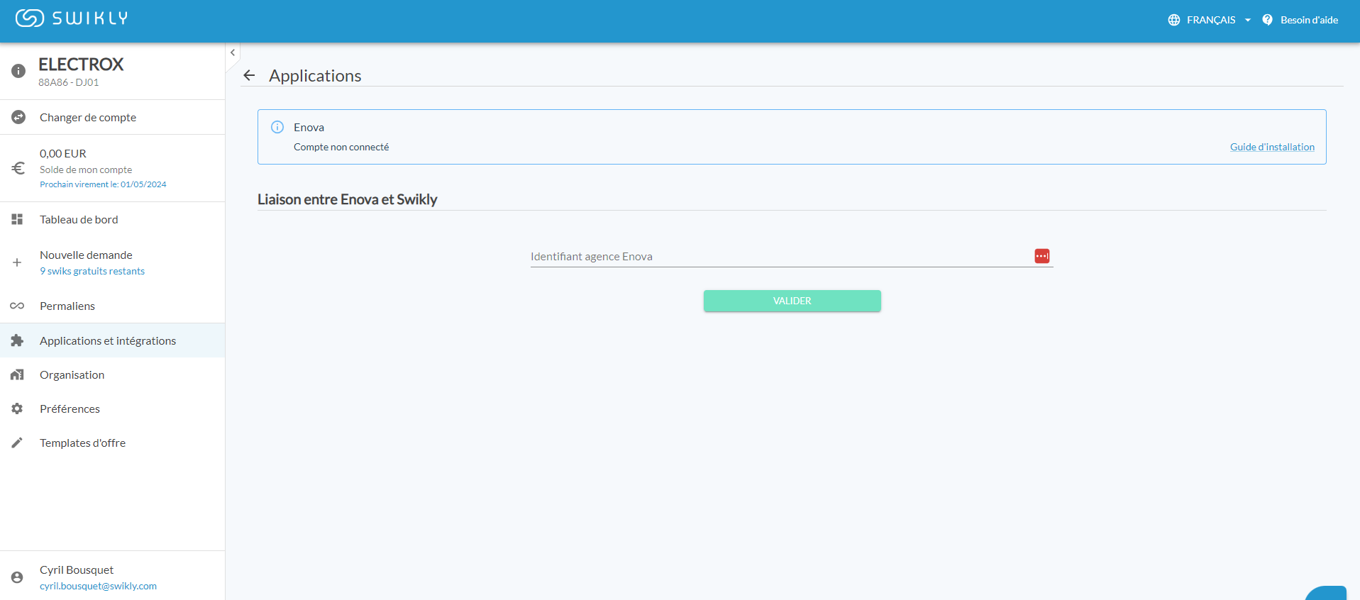This screenshot has width=1360, height=600.
Task: Open Guide d'installation link
Action: pos(1272,147)
